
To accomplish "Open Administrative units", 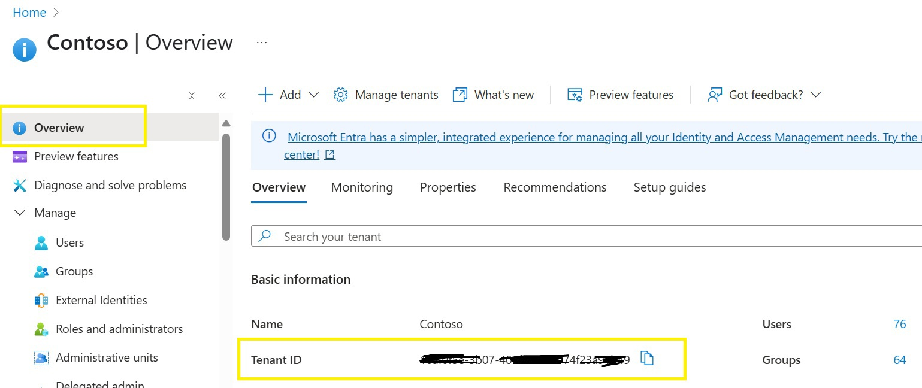I will [107, 357].
